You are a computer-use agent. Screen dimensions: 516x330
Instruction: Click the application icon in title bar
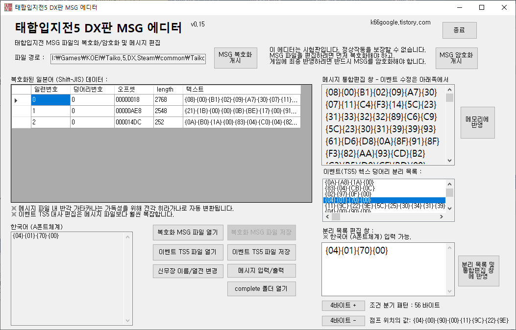[x=8, y=7]
